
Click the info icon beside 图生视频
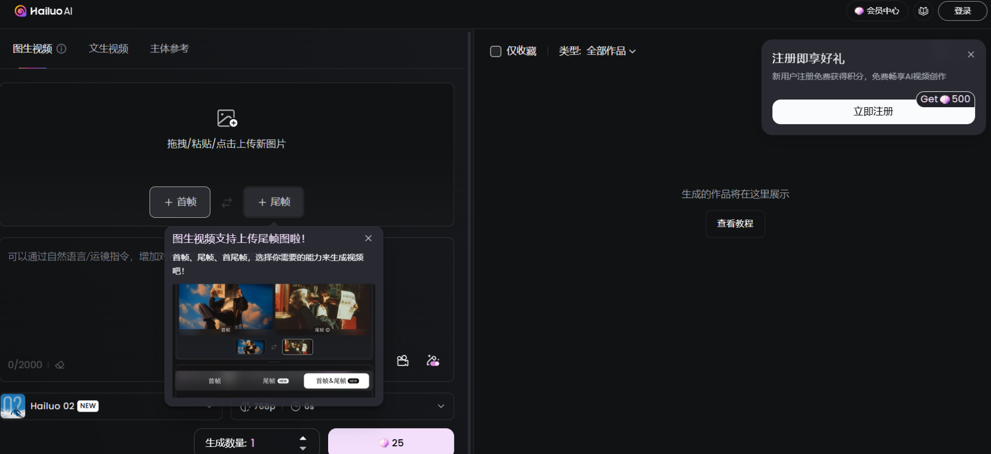click(62, 49)
